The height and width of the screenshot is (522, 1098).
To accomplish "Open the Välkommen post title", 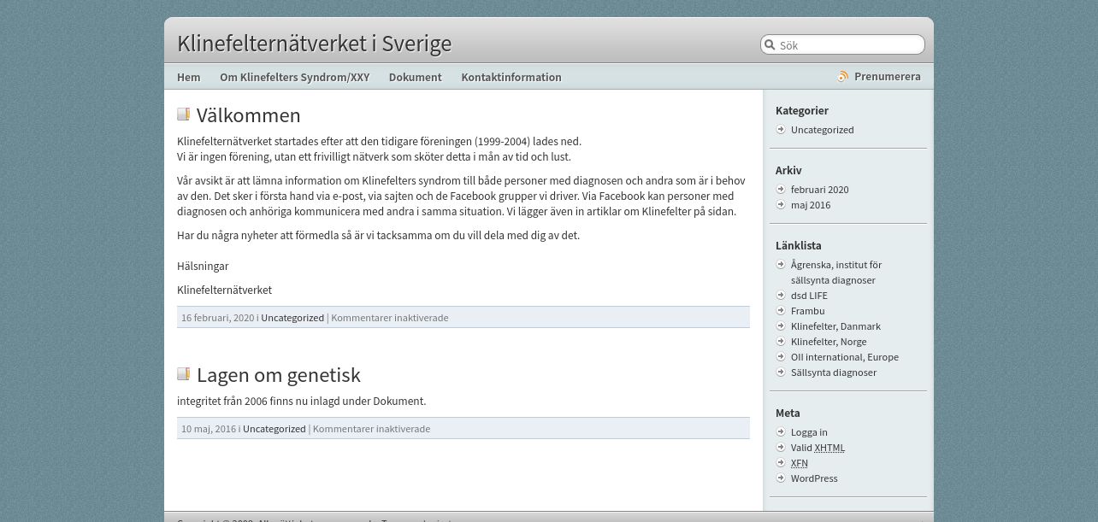I will (x=249, y=115).
